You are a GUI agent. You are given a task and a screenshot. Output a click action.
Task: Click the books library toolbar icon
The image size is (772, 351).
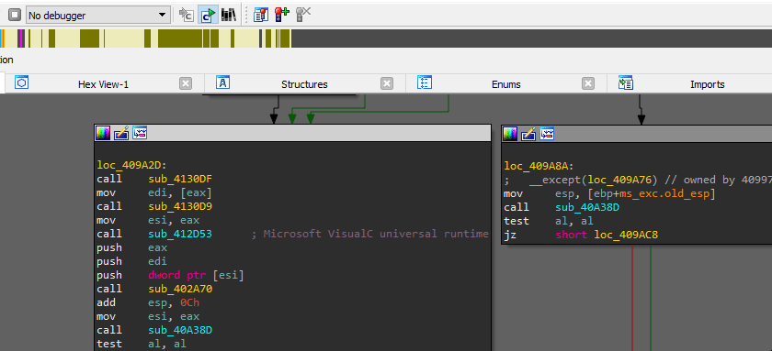tap(229, 15)
